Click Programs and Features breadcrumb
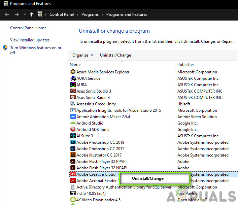This screenshot has height=205, width=238. (x=127, y=14)
